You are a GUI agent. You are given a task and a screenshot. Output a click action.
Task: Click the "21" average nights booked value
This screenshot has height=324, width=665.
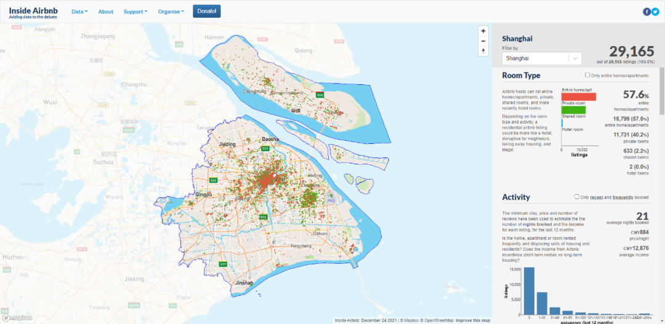point(642,216)
